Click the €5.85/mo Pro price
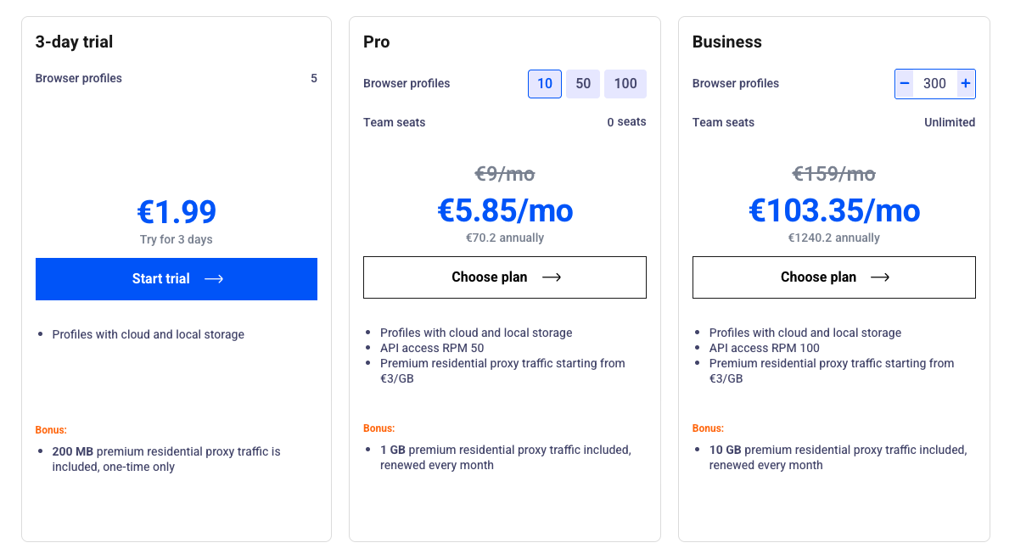1015x554 pixels. coord(505,210)
